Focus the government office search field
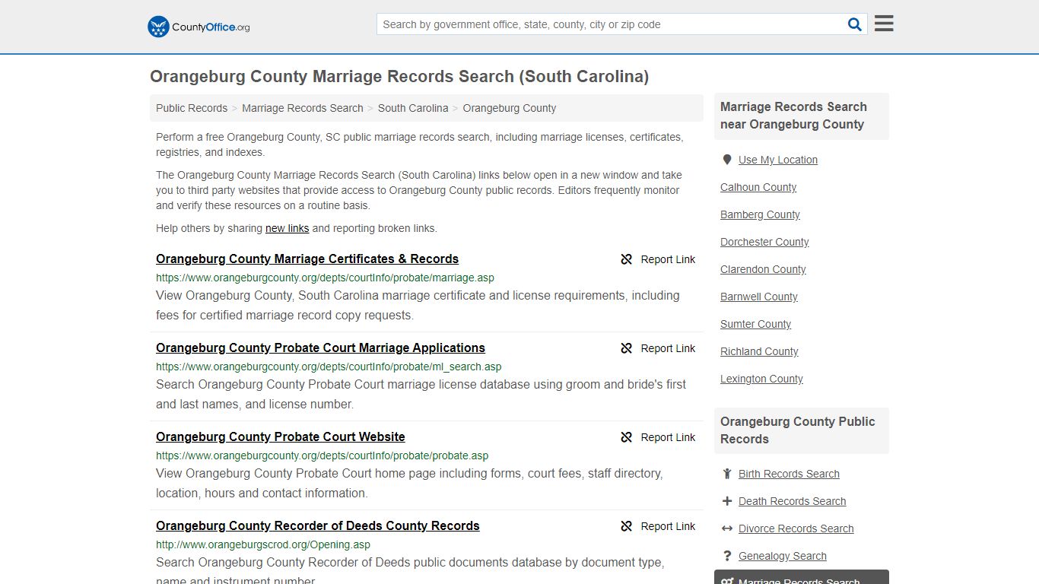Image resolution: width=1039 pixels, height=584 pixels. [612, 24]
